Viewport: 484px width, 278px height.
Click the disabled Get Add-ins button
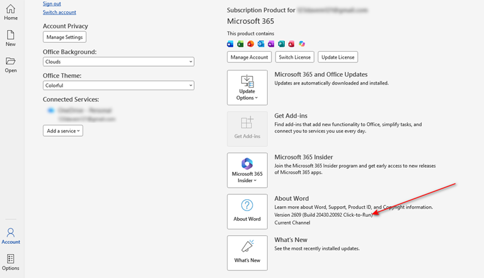247,129
